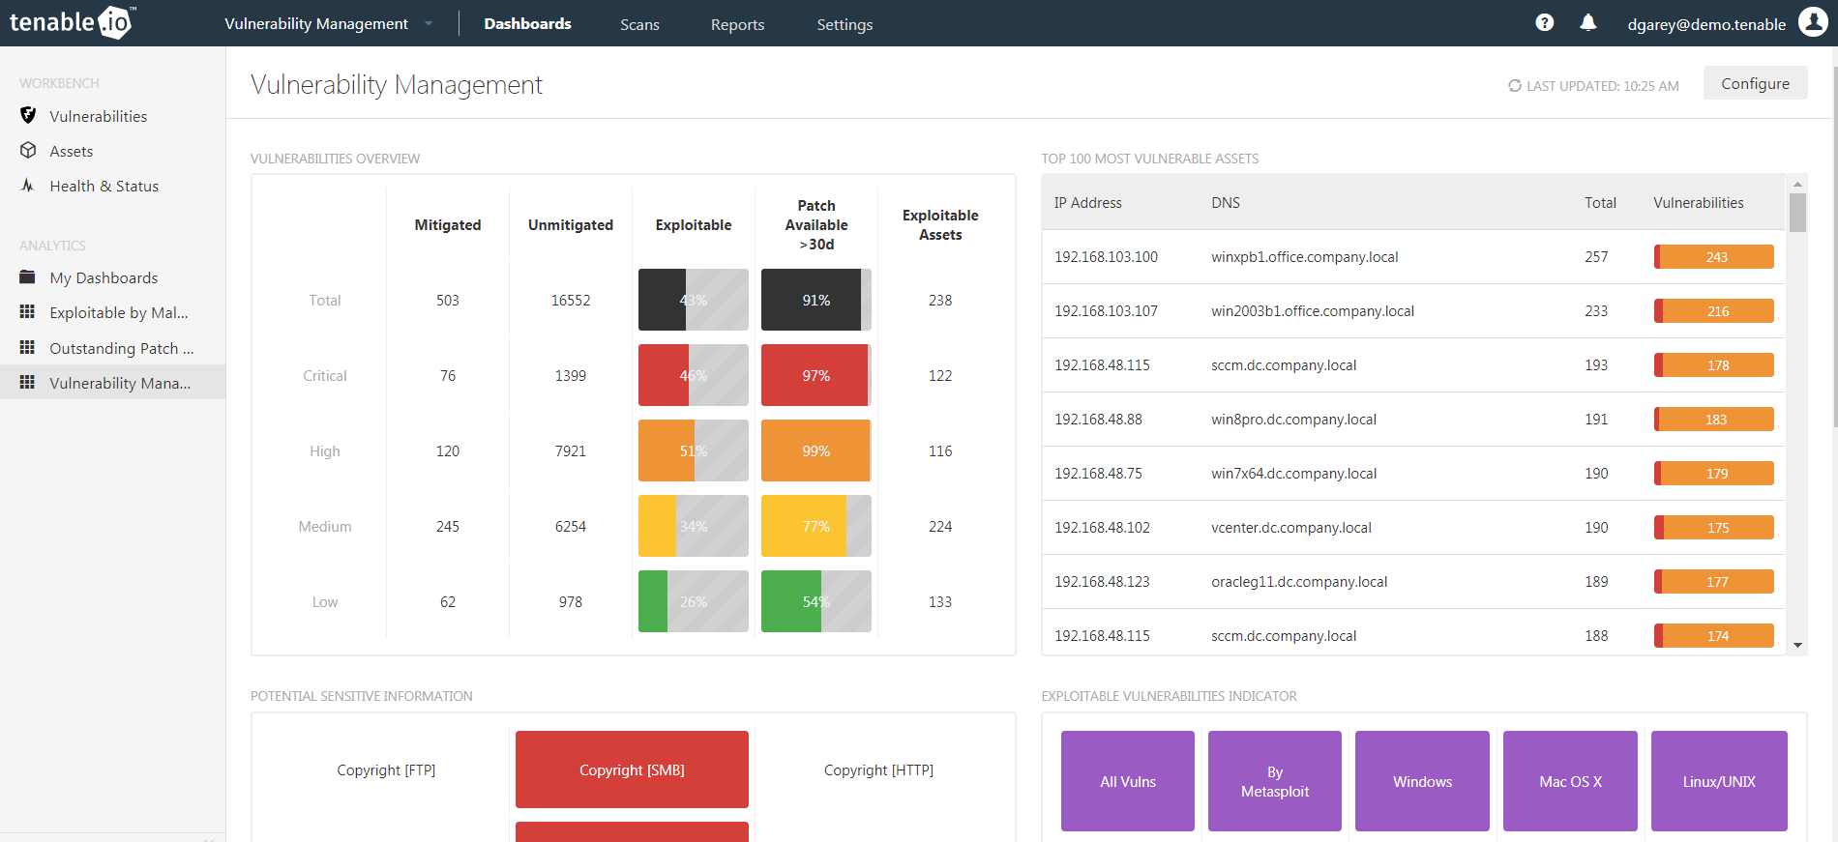The height and width of the screenshot is (842, 1838).
Task: Click the Total Unmitigated value 16552
Action: (x=571, y=300)
